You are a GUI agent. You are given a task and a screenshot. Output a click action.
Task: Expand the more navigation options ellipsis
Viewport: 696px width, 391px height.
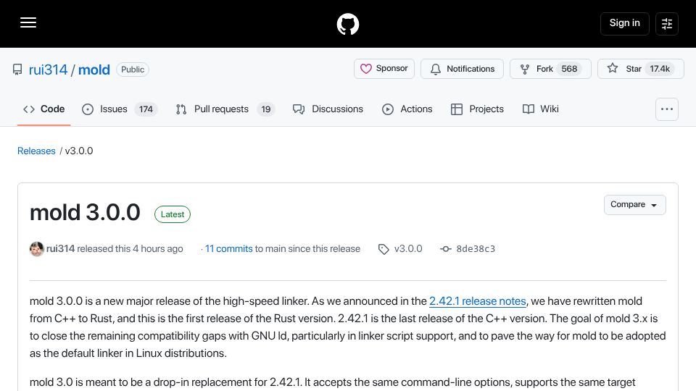click(667, 109)
